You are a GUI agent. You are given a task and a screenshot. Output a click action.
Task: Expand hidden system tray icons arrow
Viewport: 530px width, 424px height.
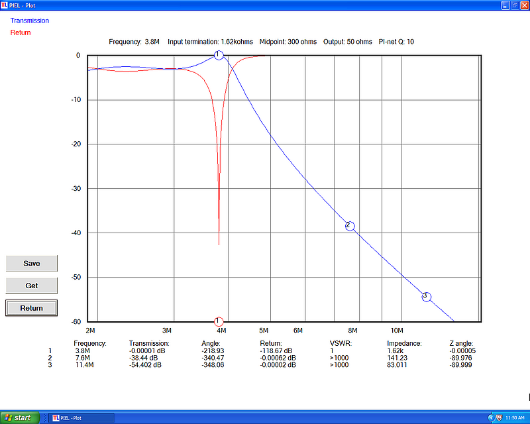[492, 418]
